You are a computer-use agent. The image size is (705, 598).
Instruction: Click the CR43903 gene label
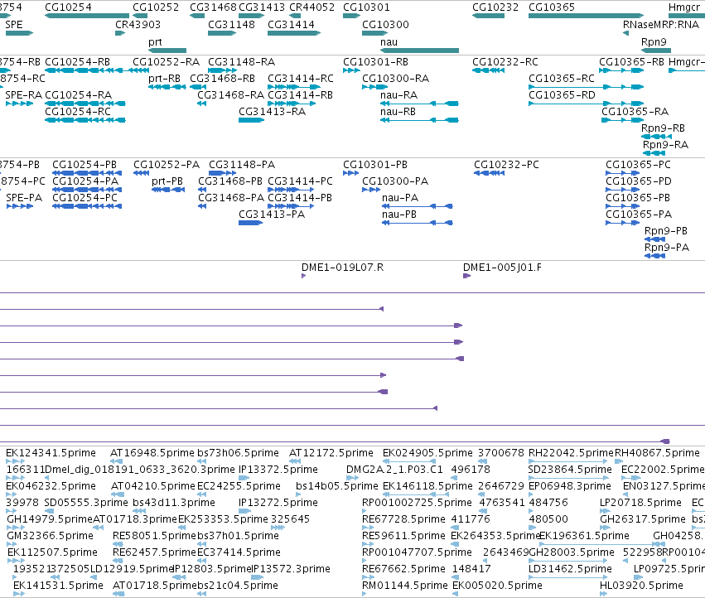138,24
